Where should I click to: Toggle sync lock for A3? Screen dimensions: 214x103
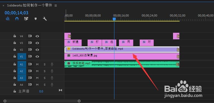30,78
